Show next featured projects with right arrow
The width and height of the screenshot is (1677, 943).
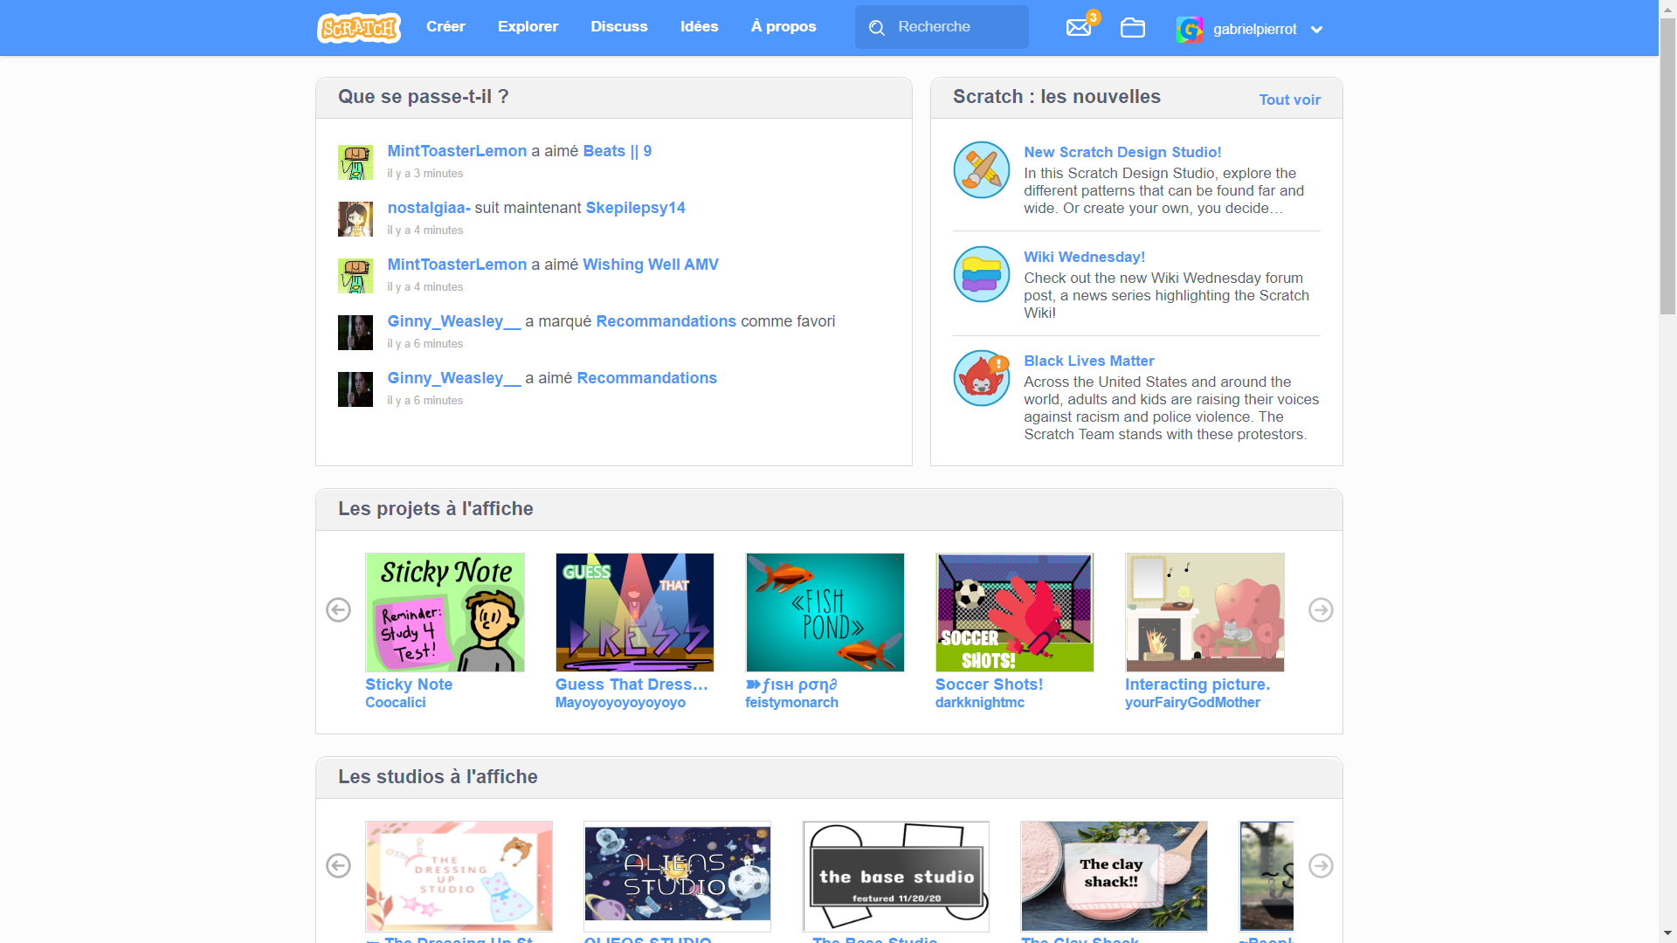point(1321,610)
